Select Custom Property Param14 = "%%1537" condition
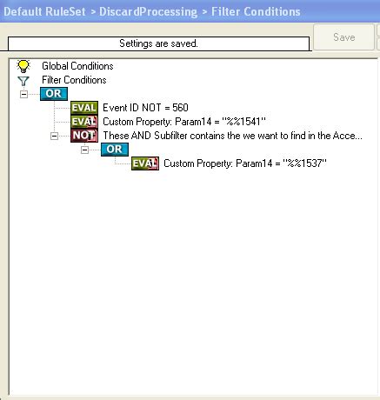Viewport: 380px width, 400px height. (245, 163)
